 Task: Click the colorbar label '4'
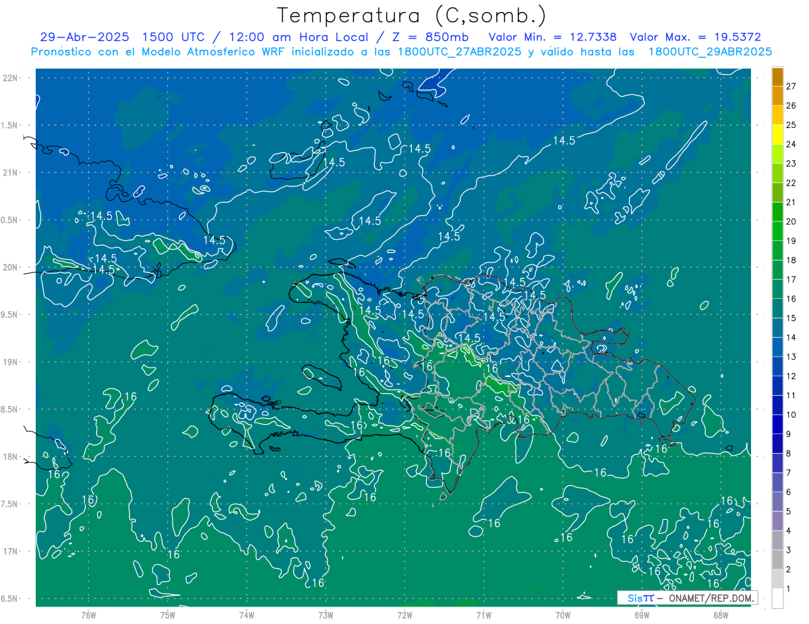click(789, 530)
